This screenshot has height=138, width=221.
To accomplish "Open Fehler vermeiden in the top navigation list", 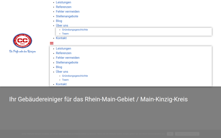I will point(68,11).
